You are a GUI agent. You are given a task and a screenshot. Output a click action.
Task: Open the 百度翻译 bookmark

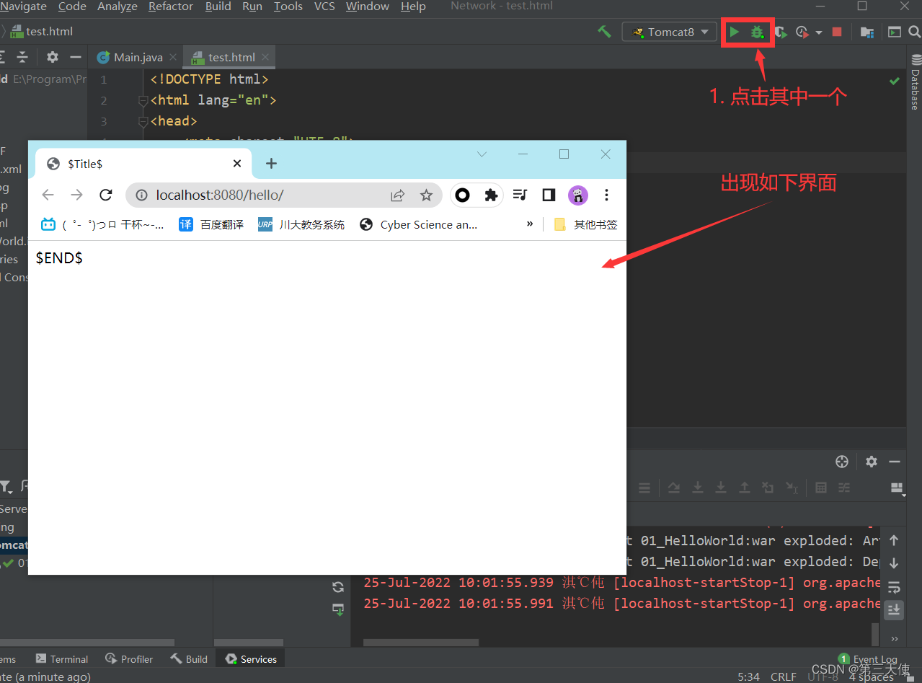212,224
